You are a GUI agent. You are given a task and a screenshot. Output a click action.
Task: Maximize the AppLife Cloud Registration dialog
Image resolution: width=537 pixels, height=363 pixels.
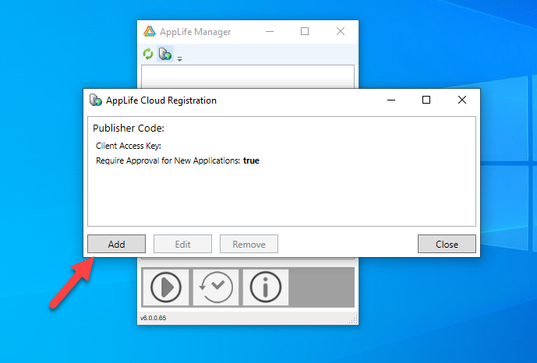coord(426,100)
